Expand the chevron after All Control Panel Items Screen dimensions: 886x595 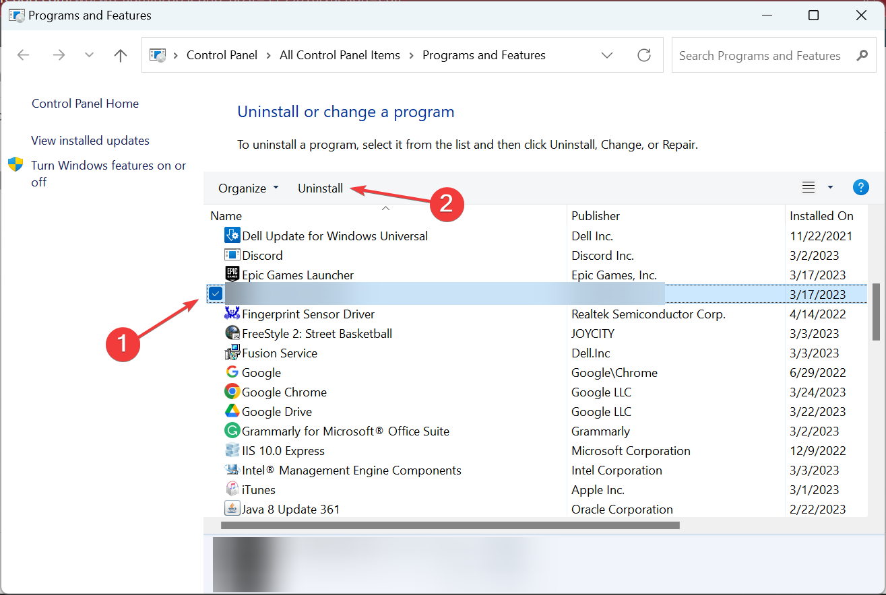point(412,55)
